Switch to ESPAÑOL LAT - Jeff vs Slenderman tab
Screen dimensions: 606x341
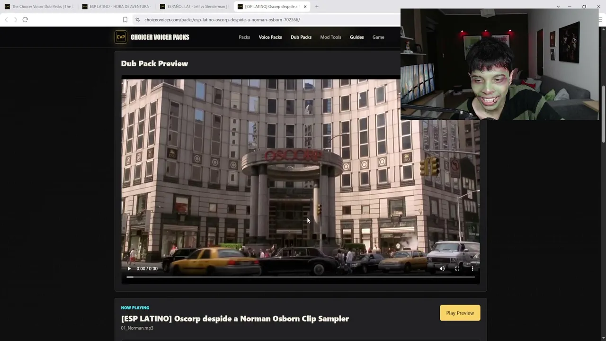tap(194, 7)
